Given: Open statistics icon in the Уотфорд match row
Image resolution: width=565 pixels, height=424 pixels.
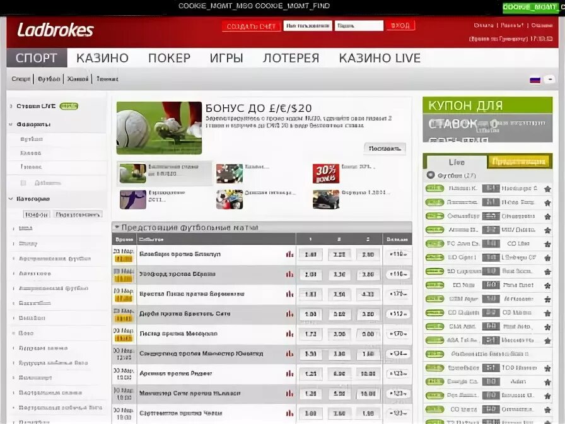Looking at the screenshot, I should 289,274.
